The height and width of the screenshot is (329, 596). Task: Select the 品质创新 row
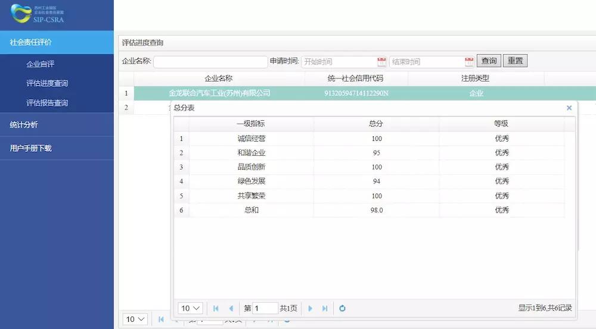tap(369, 167)
